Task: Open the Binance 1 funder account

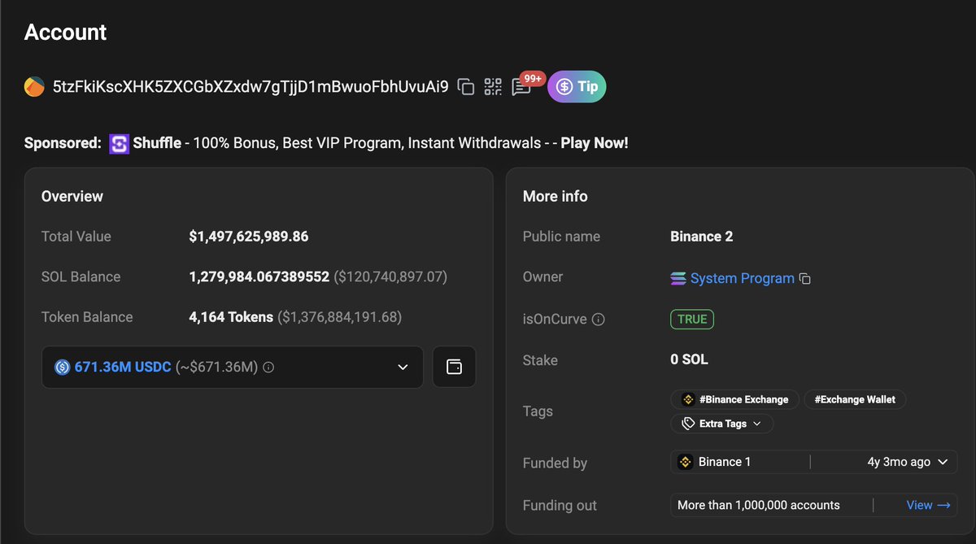Action: [725, 462]
